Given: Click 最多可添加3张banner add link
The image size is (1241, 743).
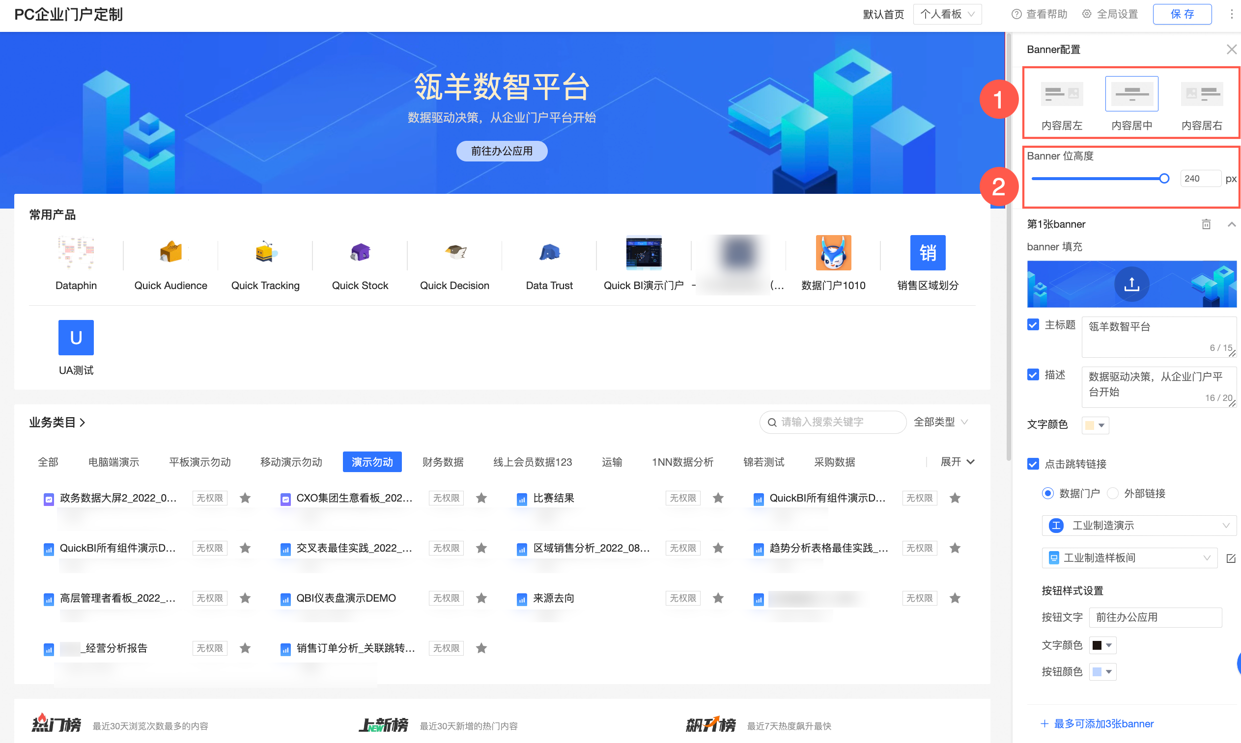Looking at the screenshot, I should [x=1097, y=723].
